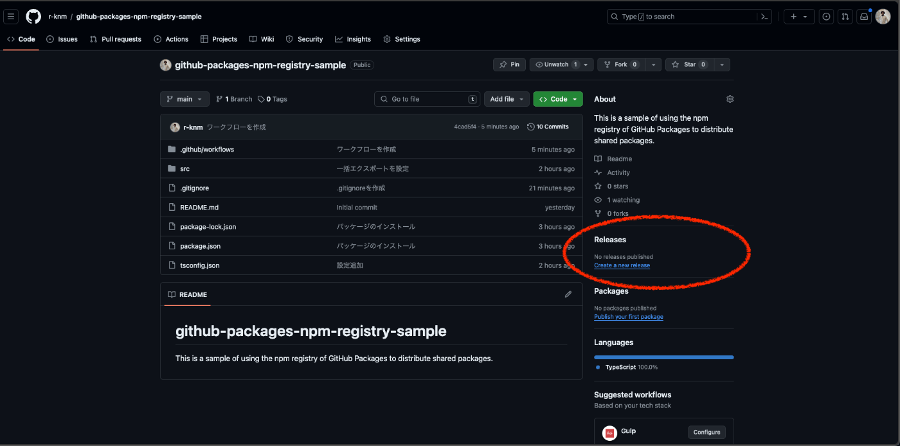Star the repository
900x446 pixels.
coord(690,65)
